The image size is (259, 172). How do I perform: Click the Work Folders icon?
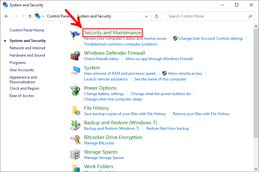(x=76, y=168)
